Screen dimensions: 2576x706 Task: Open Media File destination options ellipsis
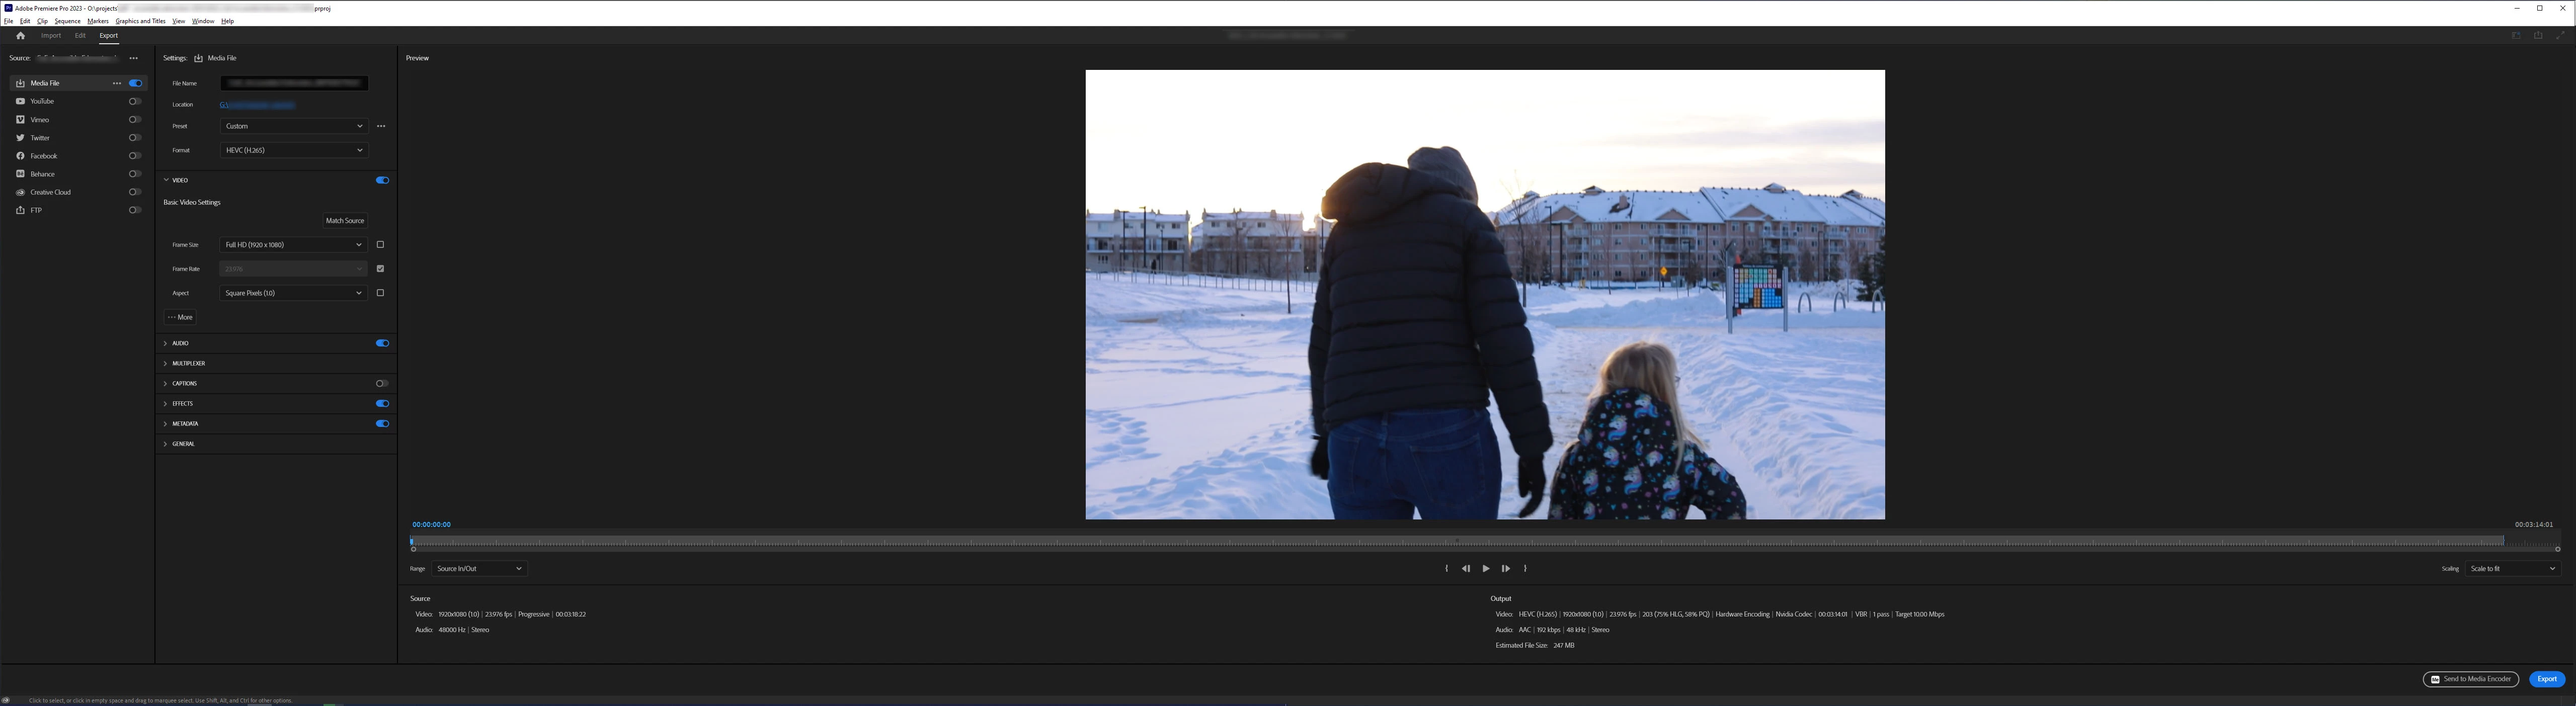[117, 83]
